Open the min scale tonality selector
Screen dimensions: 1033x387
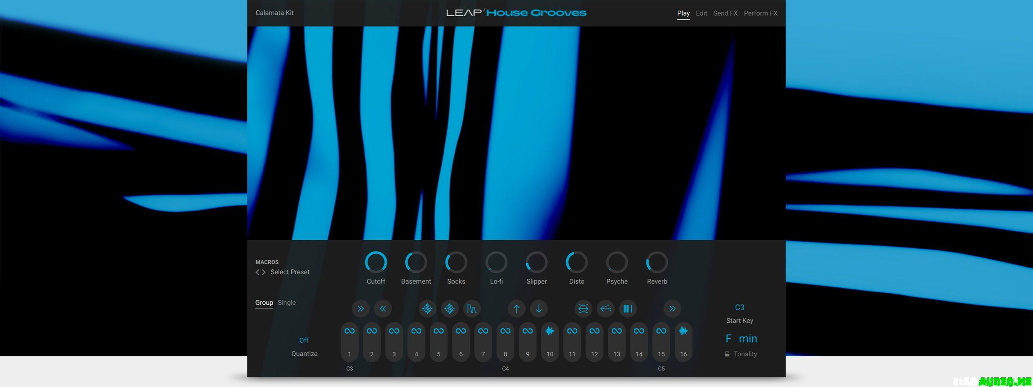(x=748, y=339)
